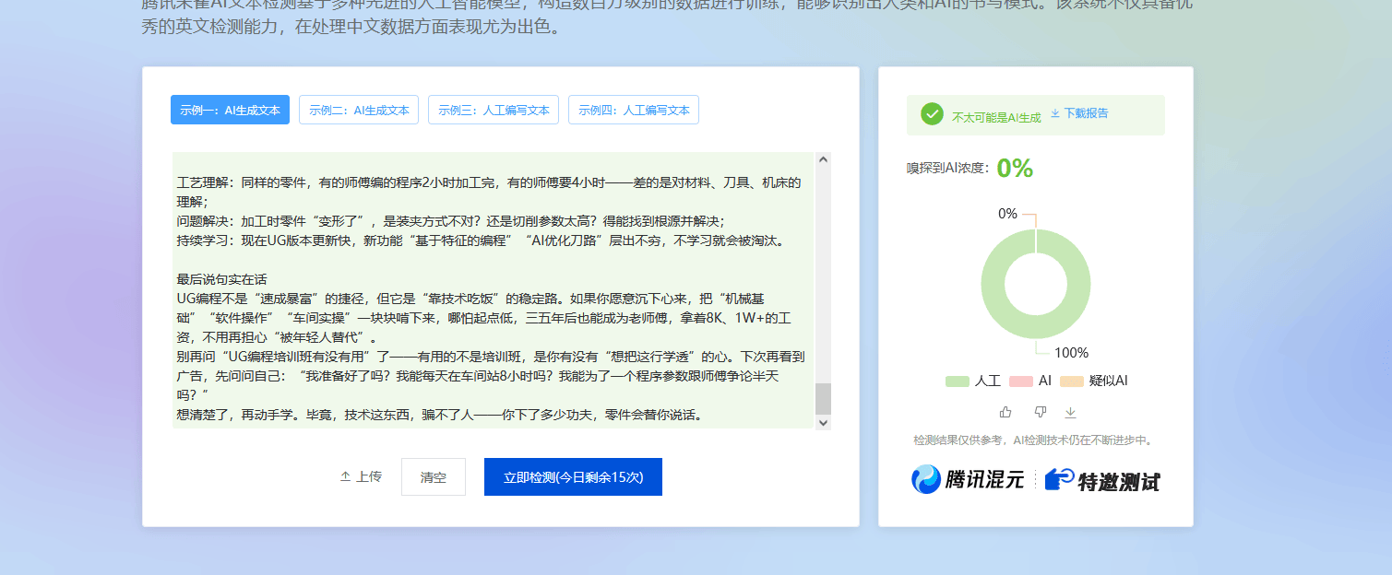Switch to 示例一 AI生成文本 tab
Image resolution: width=1392 pixels, height=575 pixels.
(230, 109)
